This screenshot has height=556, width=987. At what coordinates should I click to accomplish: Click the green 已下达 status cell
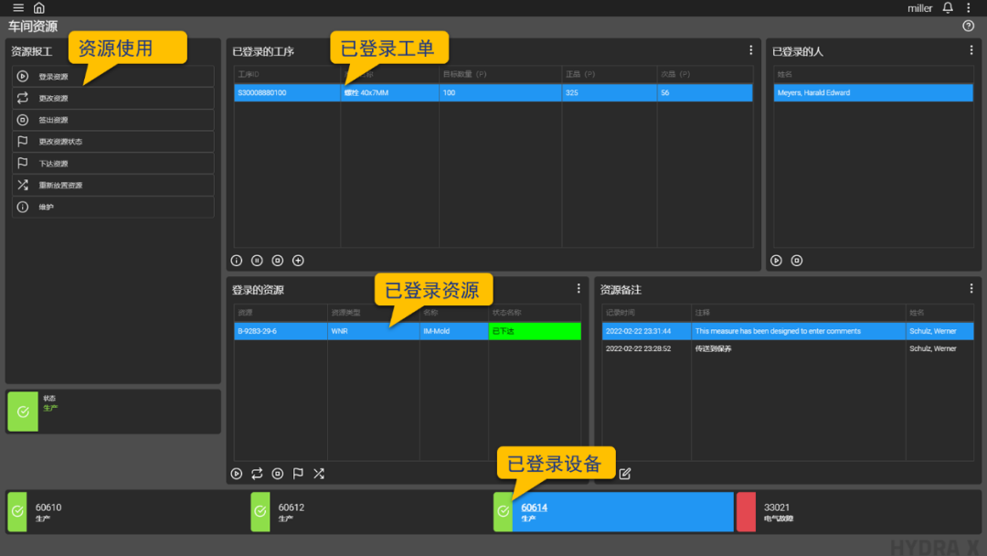535,331
